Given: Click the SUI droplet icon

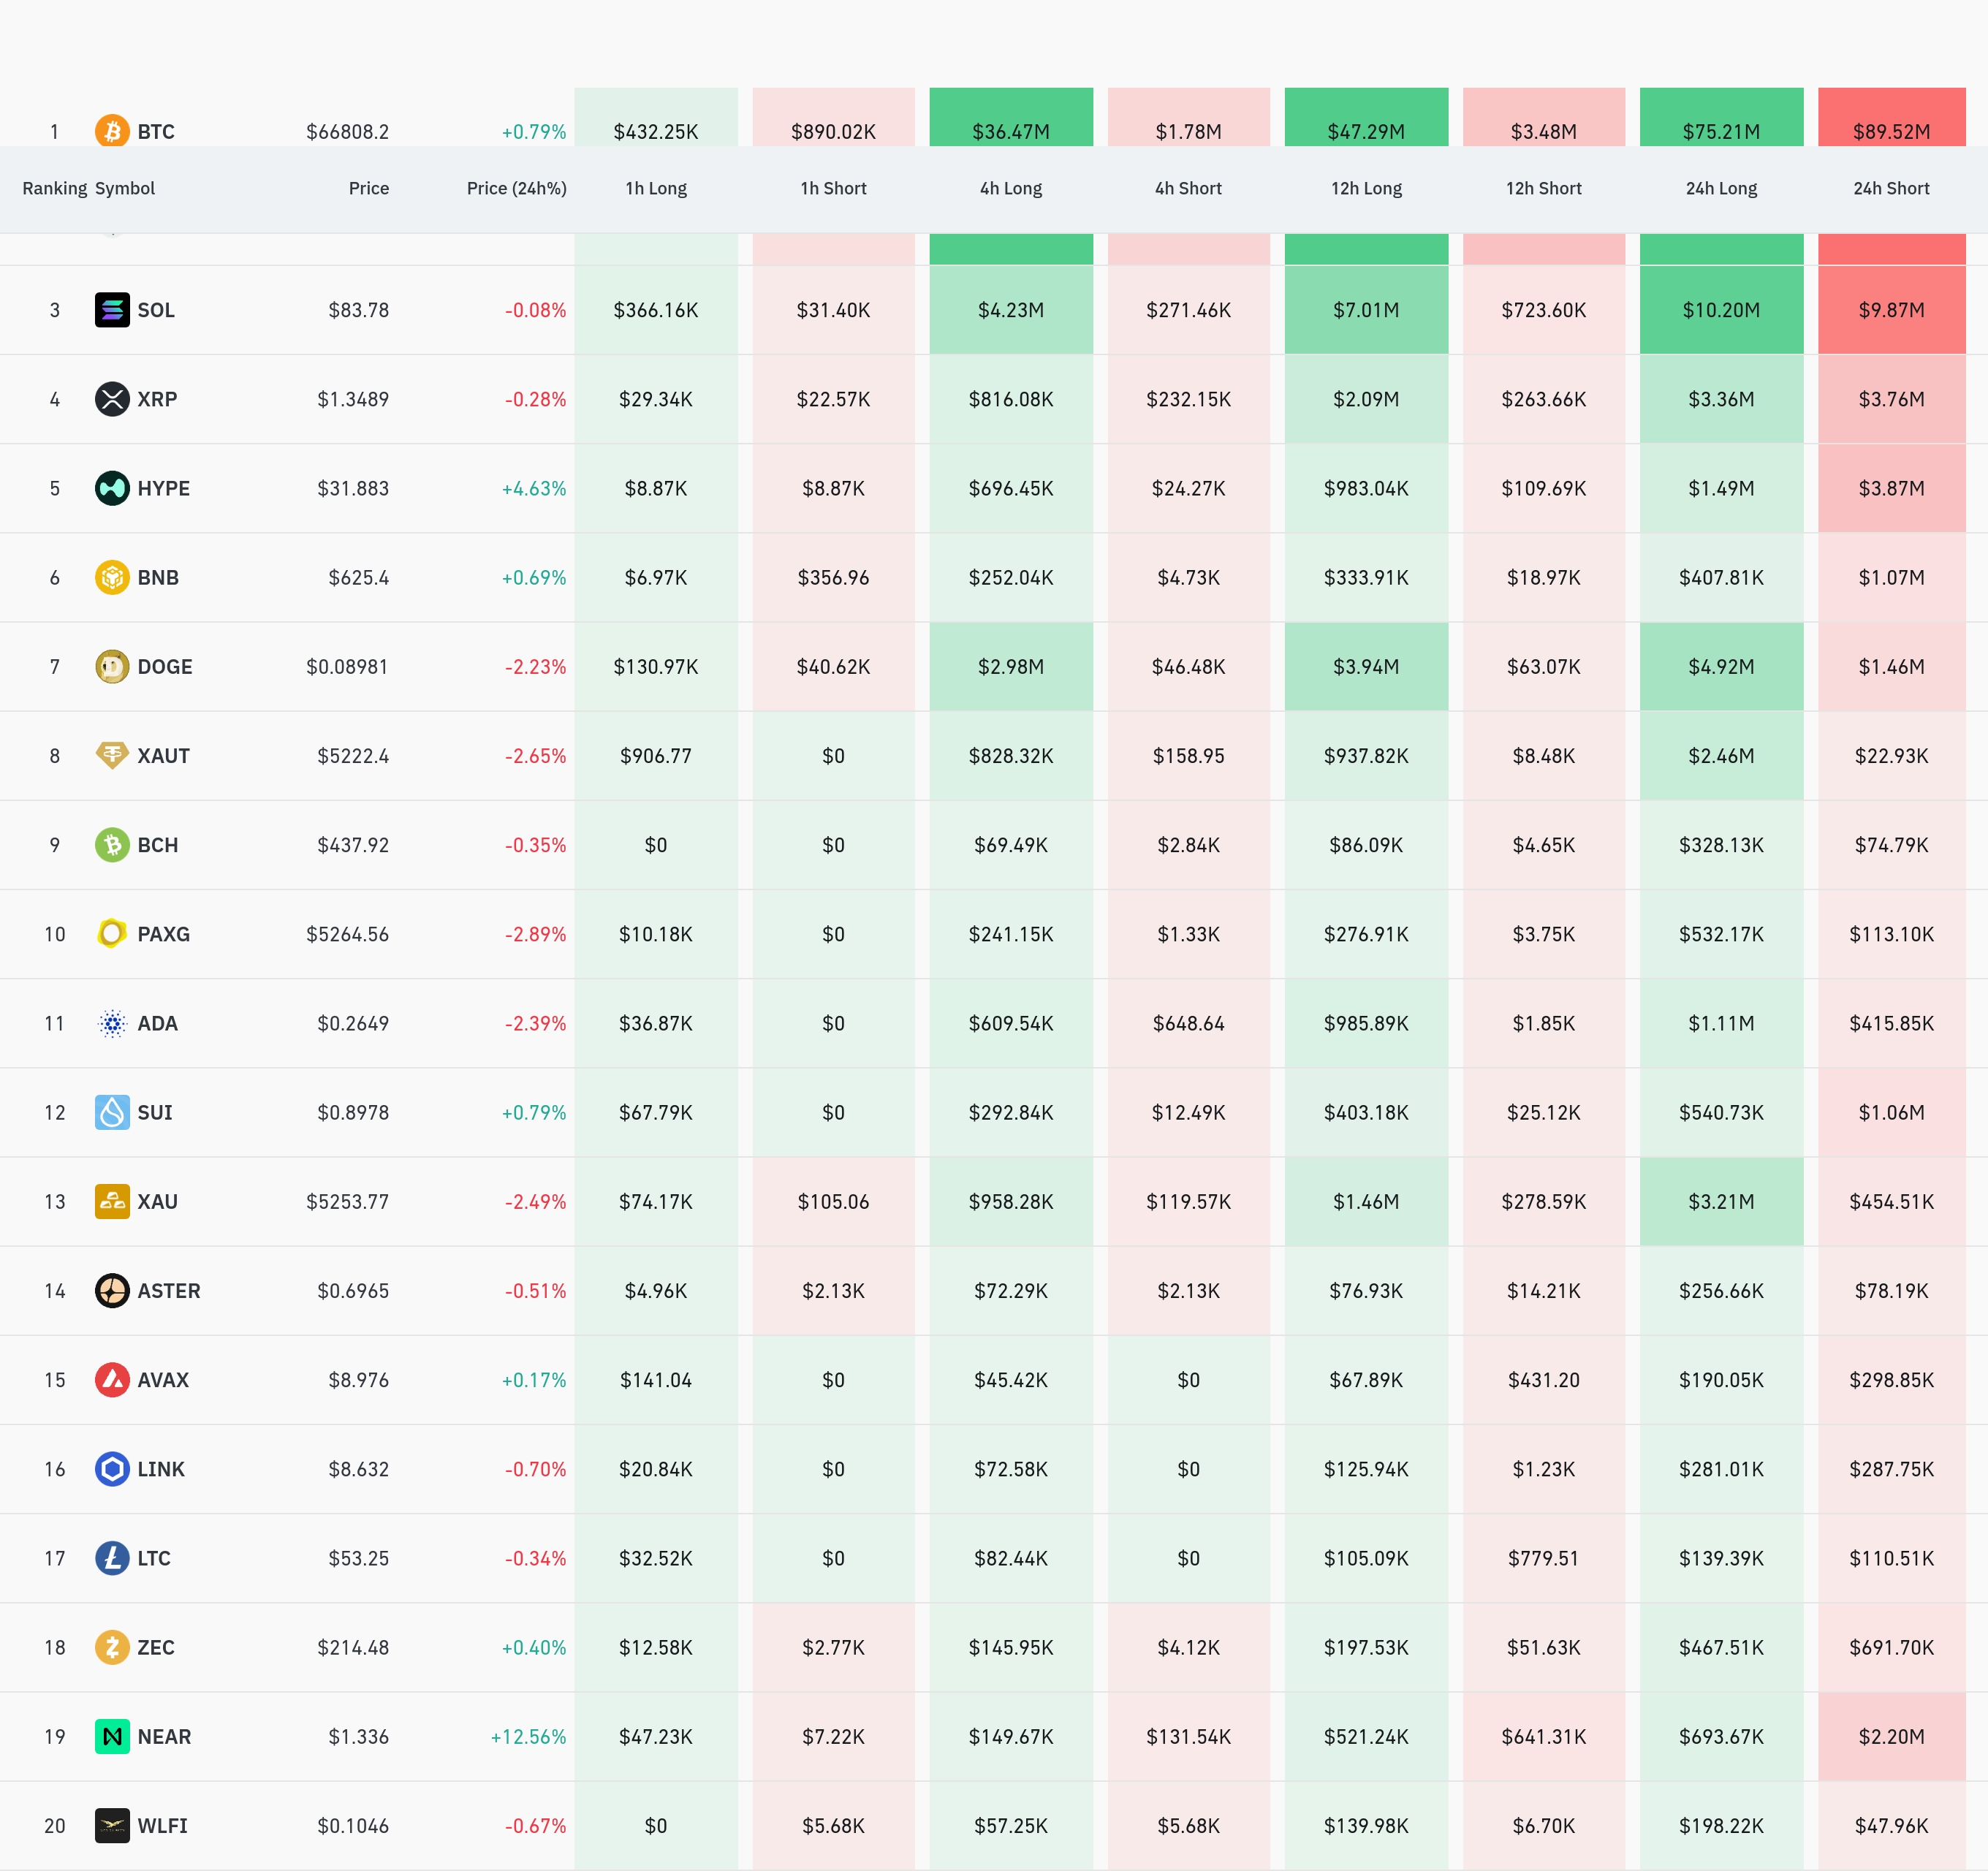Looking at the screenshot, I should click(112, 1112).
